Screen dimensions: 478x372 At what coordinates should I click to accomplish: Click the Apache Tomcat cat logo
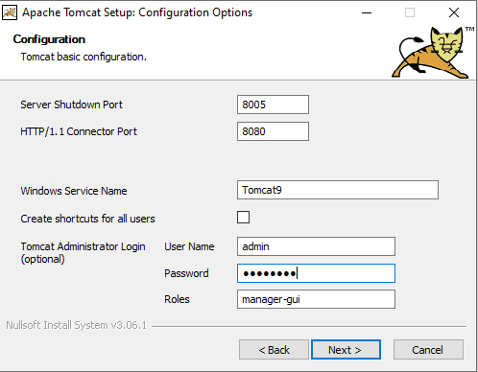point(432,53)
